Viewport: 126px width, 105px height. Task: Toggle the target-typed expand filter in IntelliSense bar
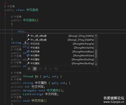[29, 69]
